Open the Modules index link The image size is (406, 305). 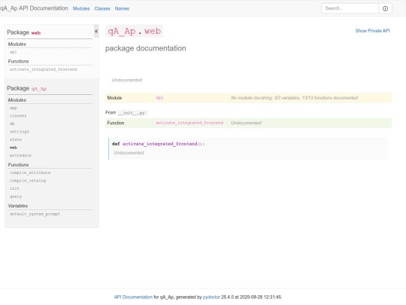(x=81, y=8)
